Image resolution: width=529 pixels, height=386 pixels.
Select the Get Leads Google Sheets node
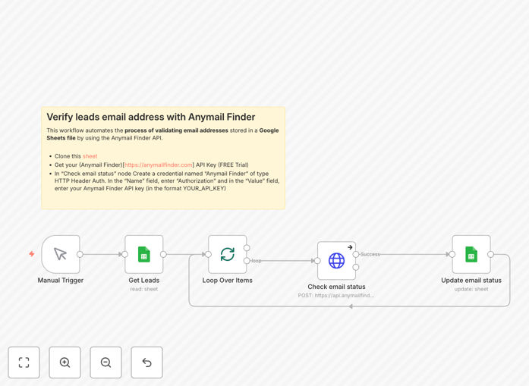click(144, 254)
